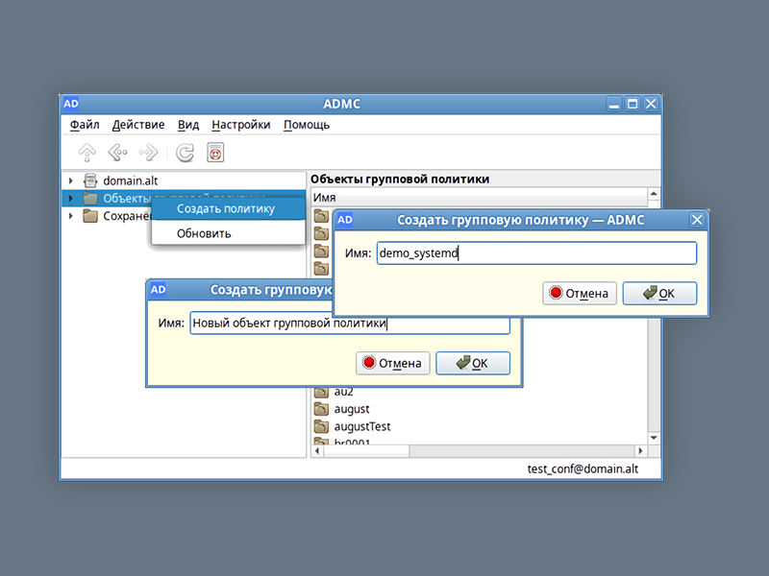
Task: Maximize the ADMC main window
Action: click(633, 104)
